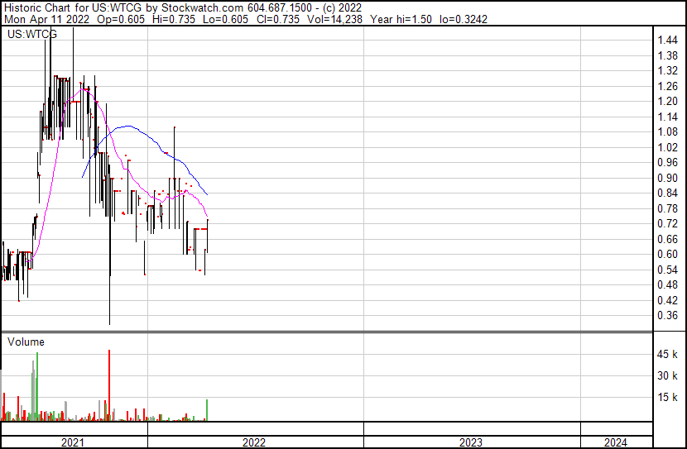Click the 1.20 price axis label

pyautogui.click(x=668, y=102)
